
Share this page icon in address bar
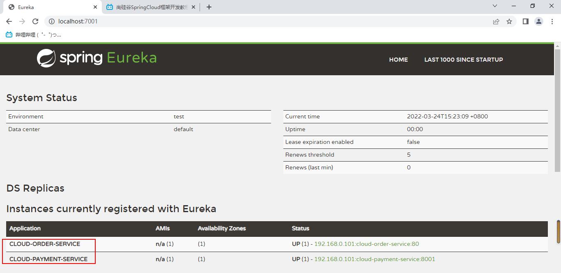pyautogui.click(x=496, y=21)
